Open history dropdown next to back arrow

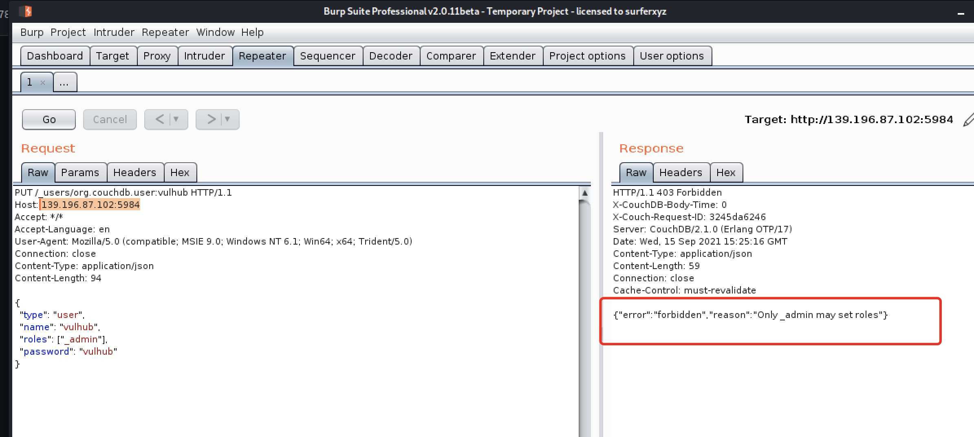click(x=176, y=119)
